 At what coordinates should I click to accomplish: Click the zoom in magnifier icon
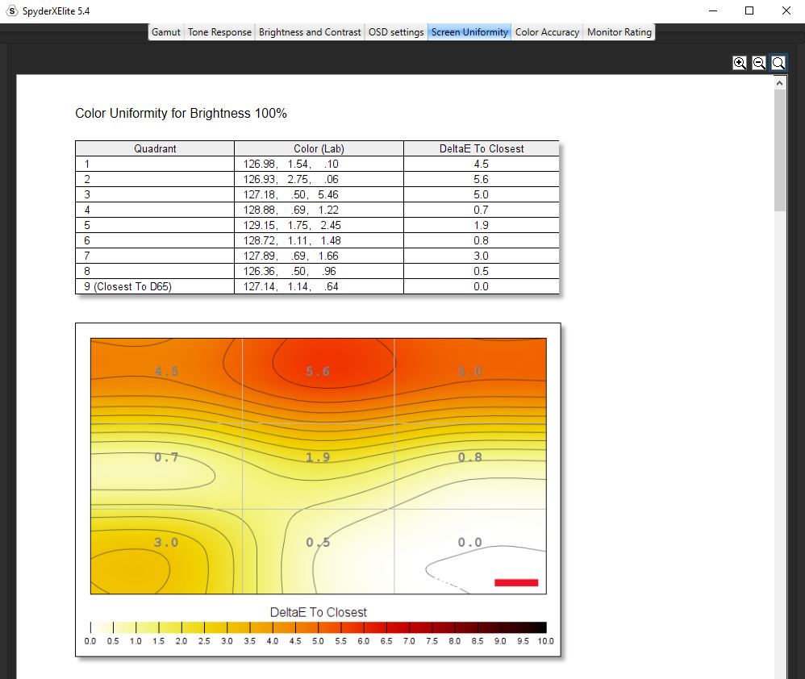click(x=739, y=63)
